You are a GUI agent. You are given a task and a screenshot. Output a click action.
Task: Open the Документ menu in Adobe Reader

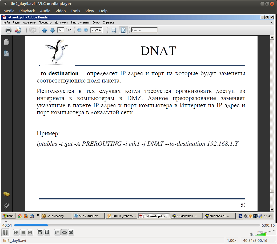(61, 22)
